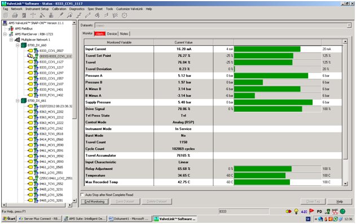Expand hidden system tray icons chevron
The image size is (356, 224).
[316, 219]
